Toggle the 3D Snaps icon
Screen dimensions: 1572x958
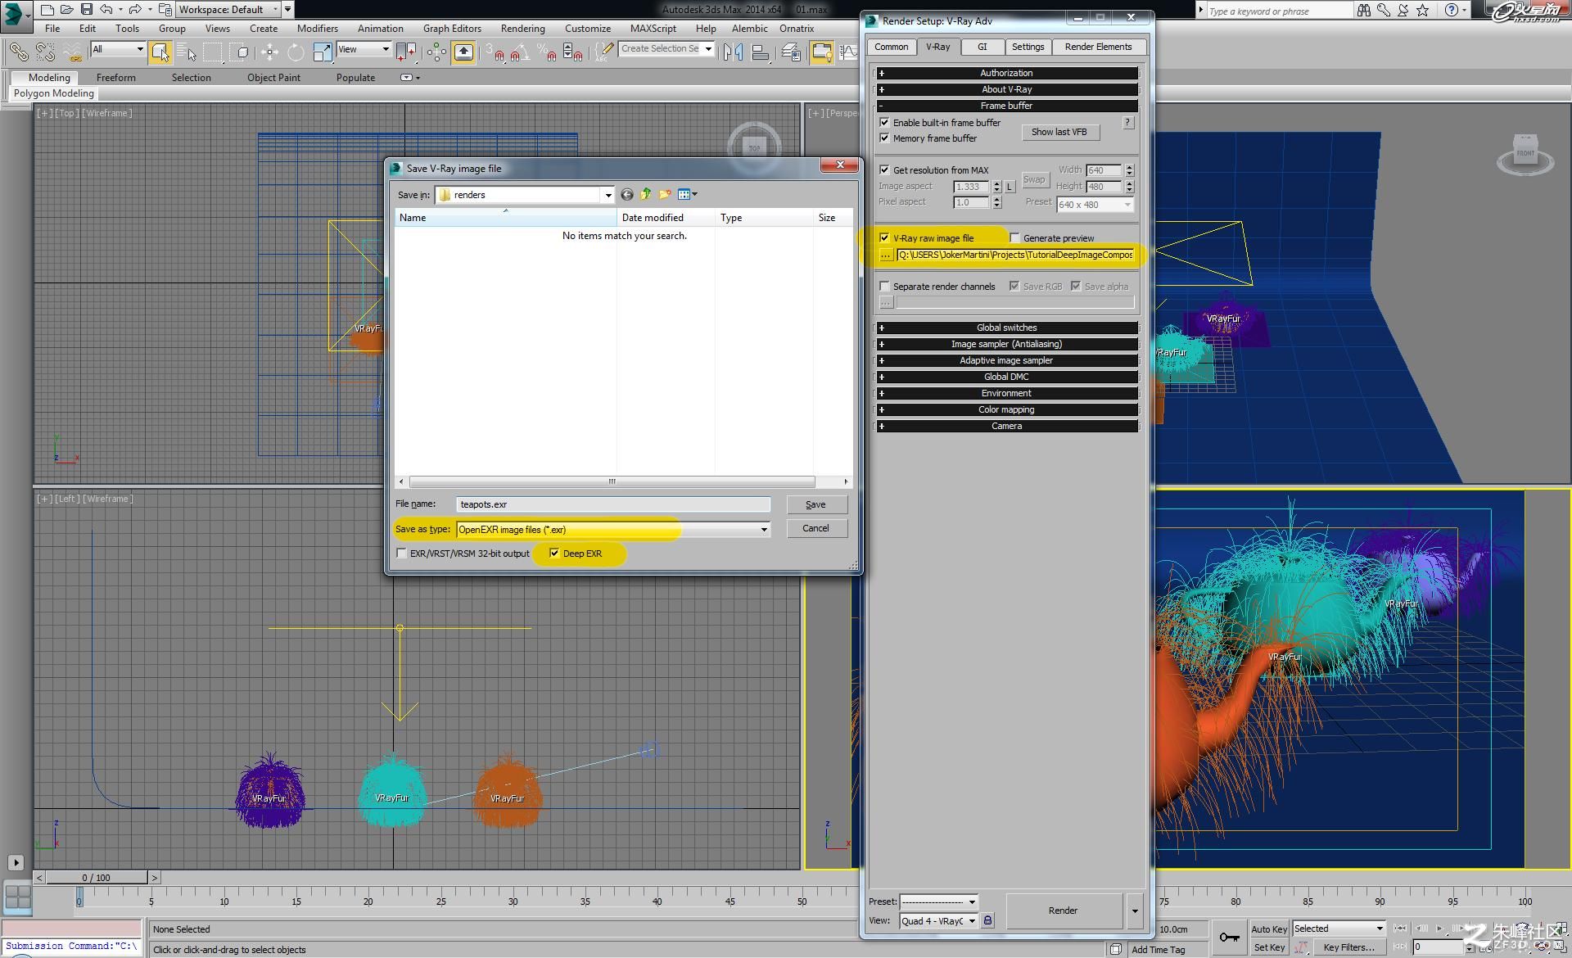(x=494, y=52)
